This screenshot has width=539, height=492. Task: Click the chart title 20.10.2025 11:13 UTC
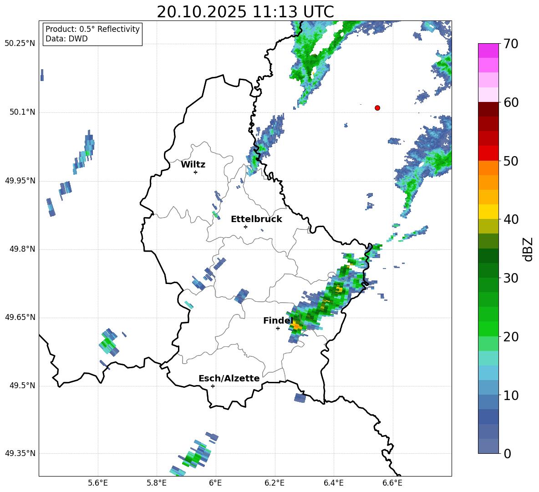[x=245, y=12]
